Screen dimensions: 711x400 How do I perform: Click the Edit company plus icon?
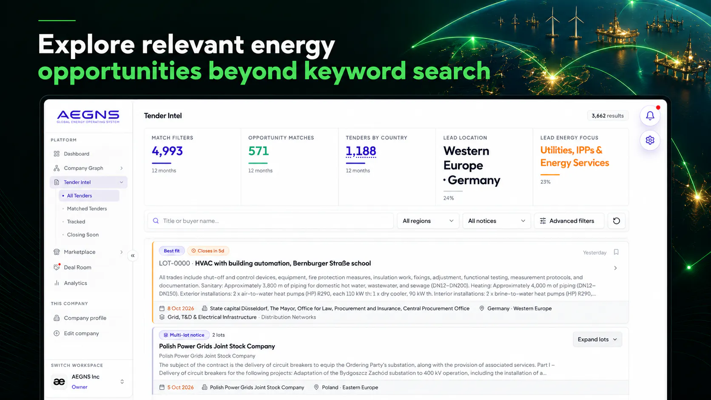click(x=57, y=333)
